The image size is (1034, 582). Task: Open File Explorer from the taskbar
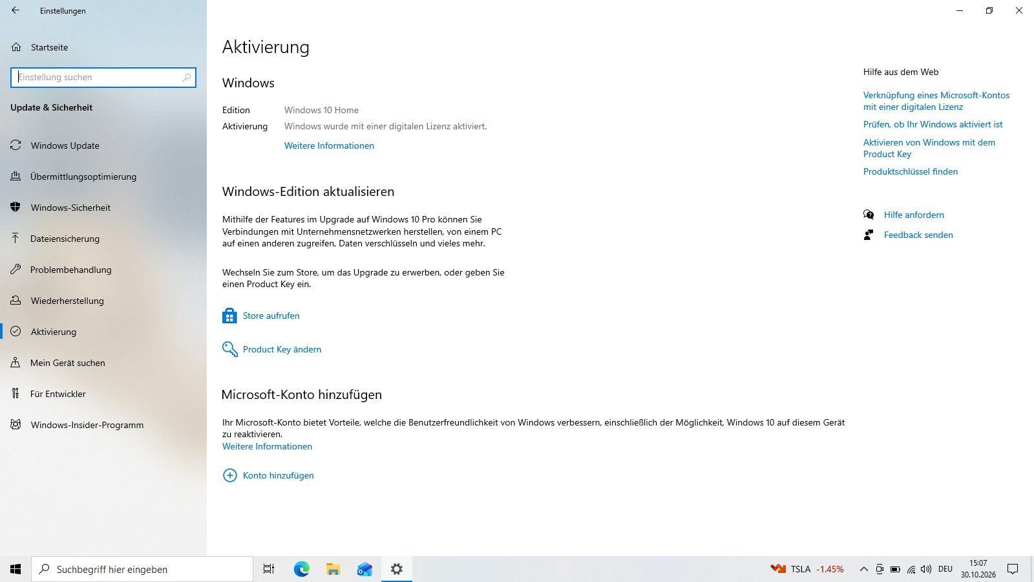click(x=333, y=569)
